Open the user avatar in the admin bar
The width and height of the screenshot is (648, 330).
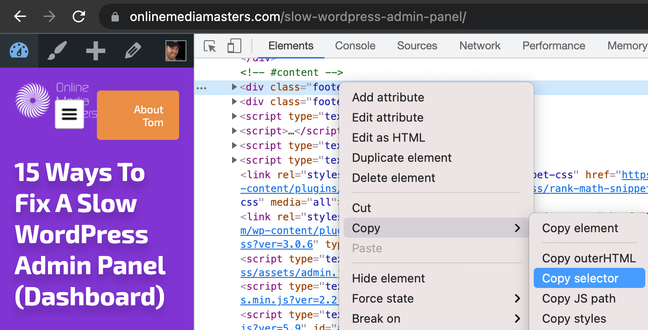(x=176, y=51)
